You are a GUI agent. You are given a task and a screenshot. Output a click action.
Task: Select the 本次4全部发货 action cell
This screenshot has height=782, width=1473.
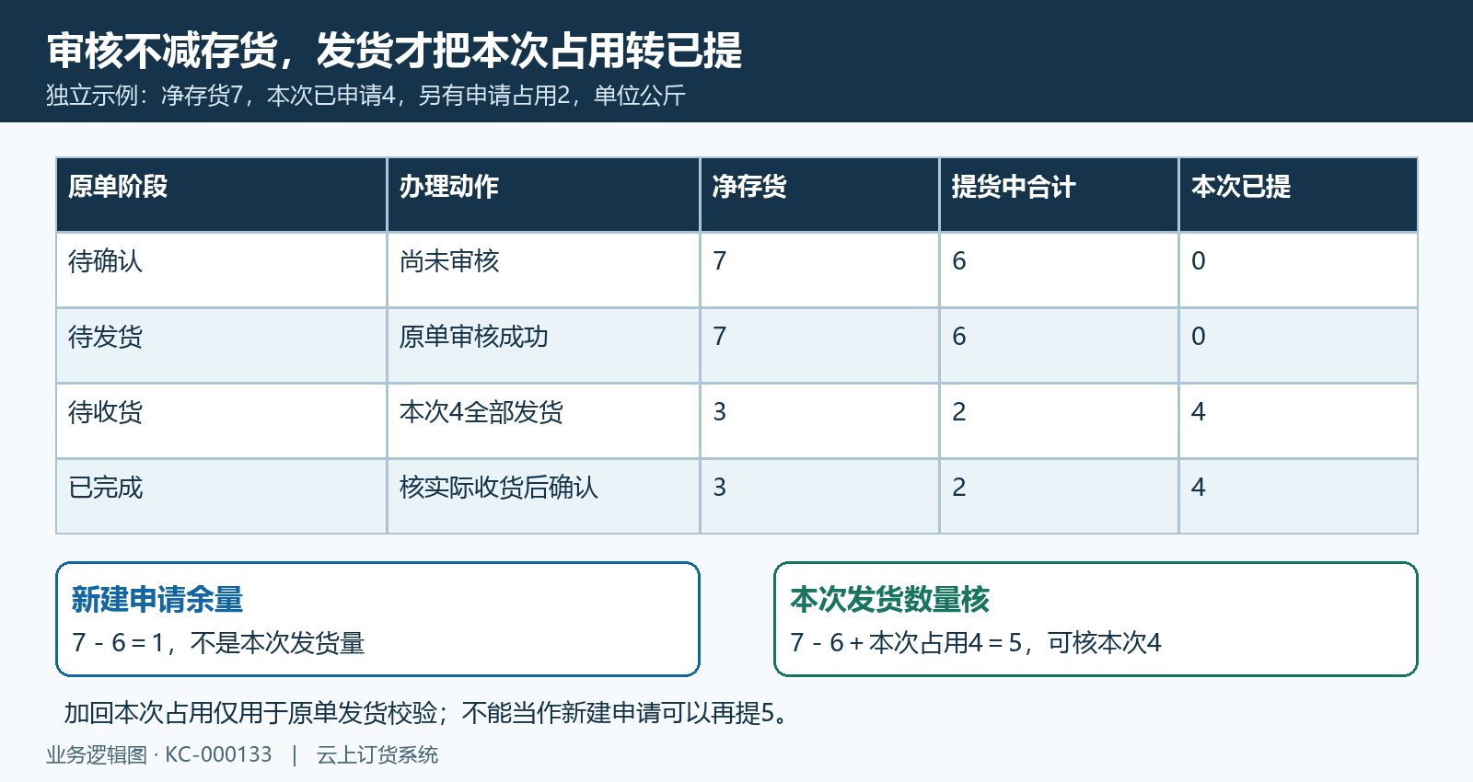(543, 420)
